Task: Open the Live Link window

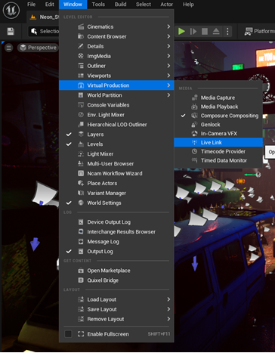Action: point(218,143)
